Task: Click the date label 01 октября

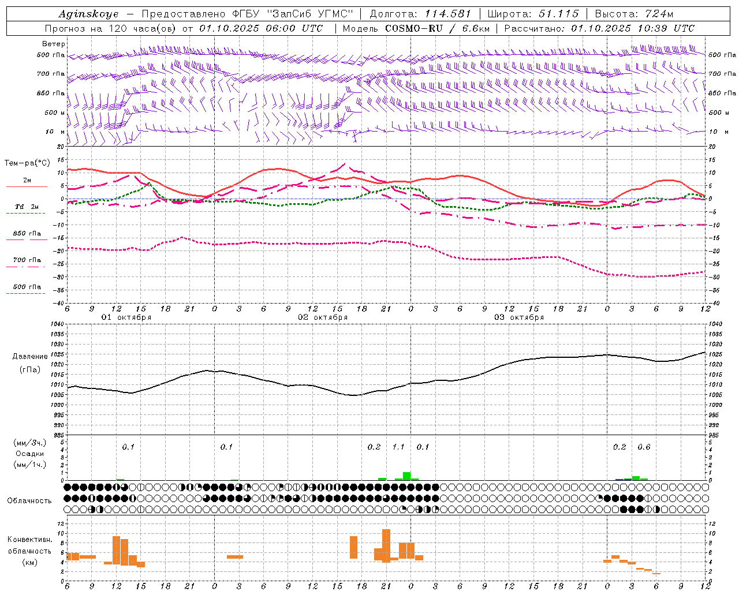Action: 126,317
